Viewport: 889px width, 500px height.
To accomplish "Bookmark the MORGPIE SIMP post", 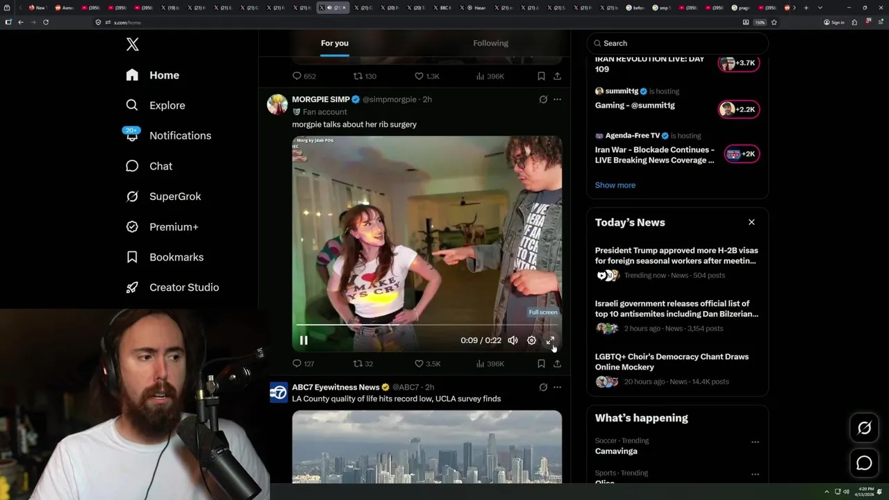I will (541, 363).
